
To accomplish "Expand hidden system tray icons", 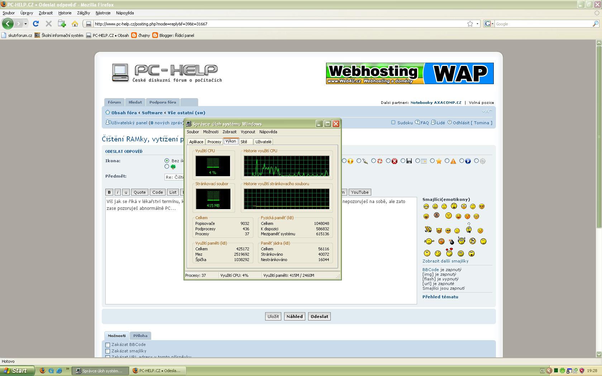I will pos(549,371).
